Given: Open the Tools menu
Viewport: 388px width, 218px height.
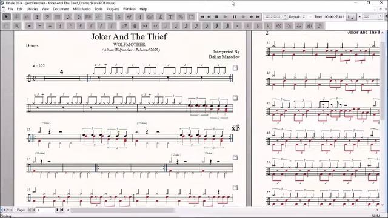Looking at the screenshot, I should (x=98, y=9).
